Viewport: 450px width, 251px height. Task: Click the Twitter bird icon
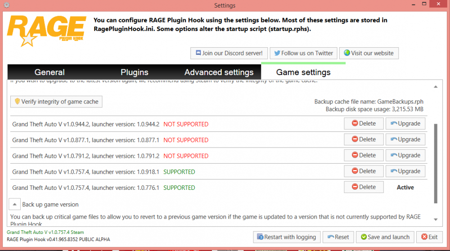pyautogui.click(x=277, y=53)
